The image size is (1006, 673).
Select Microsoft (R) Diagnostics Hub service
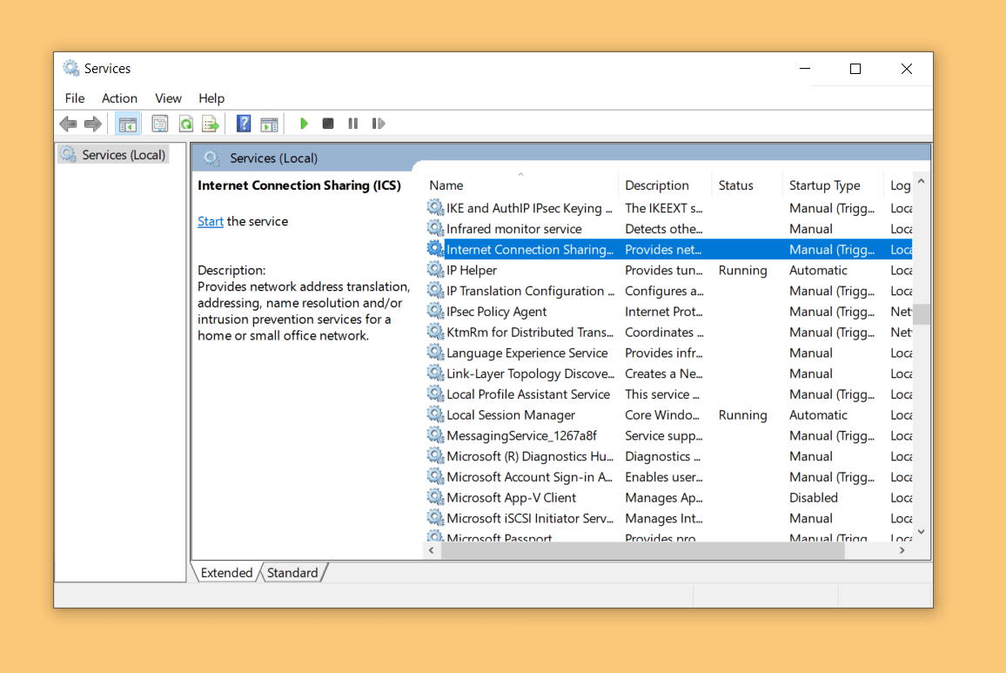click(x=668, y=456)
